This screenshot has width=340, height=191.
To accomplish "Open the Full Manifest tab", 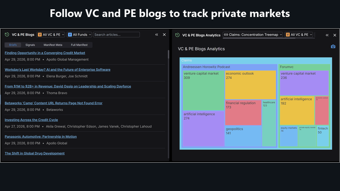I will [x=79, y=45].
